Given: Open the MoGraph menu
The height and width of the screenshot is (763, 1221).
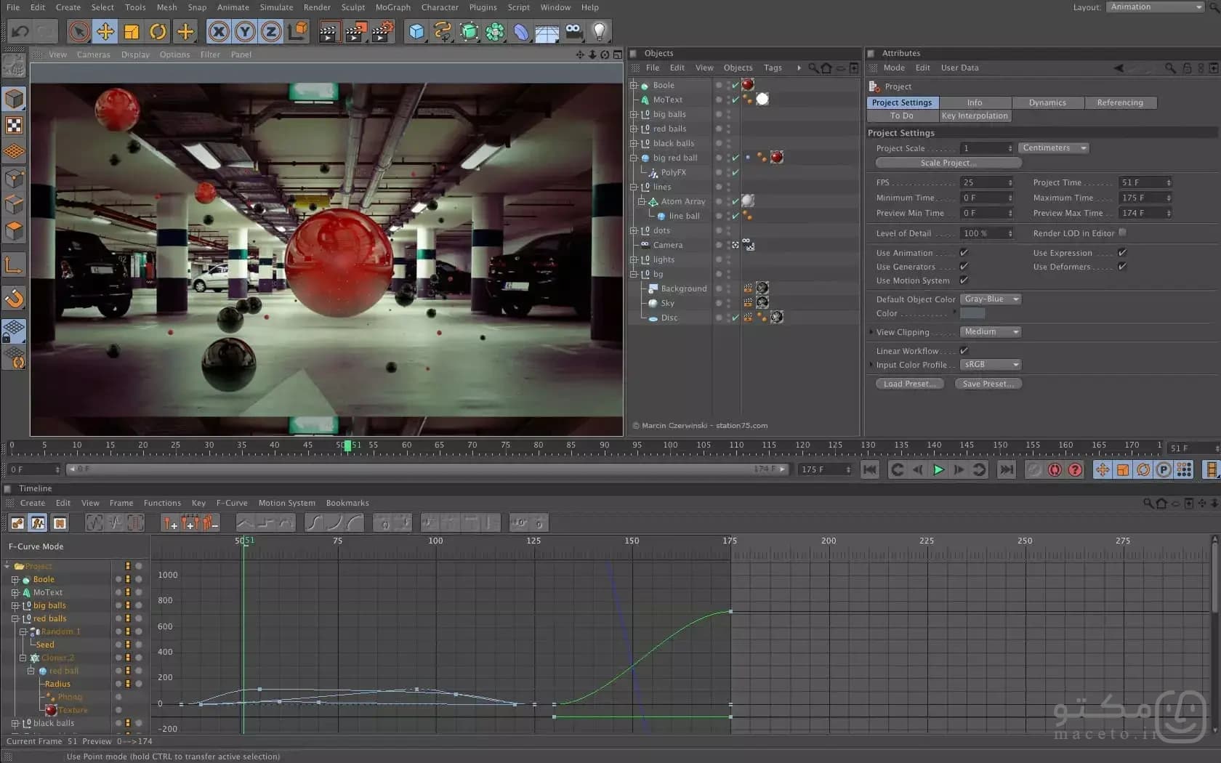Looking at the screenshot, I should tap(392, 7).
